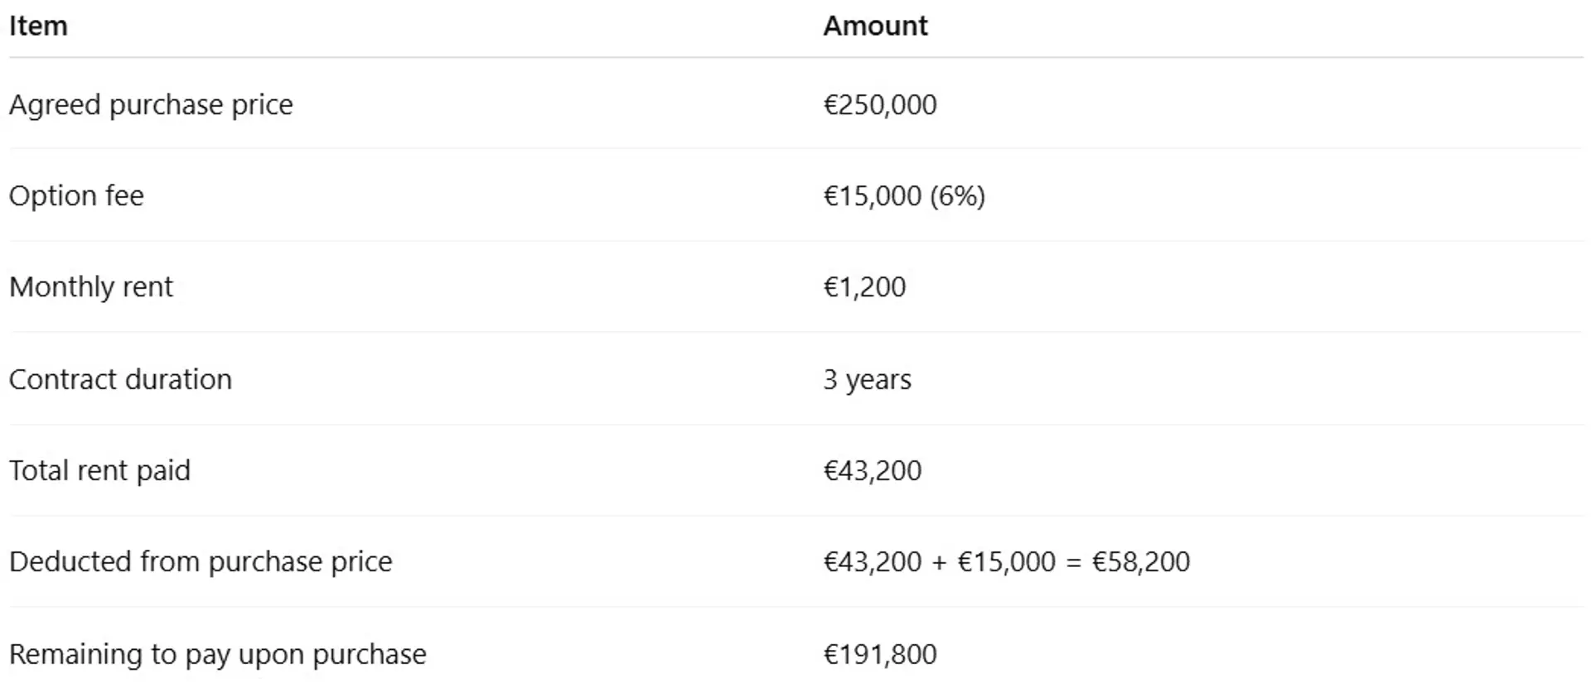Click the Amount column header
Viewport: 1591px width, 683px height.
875,26
